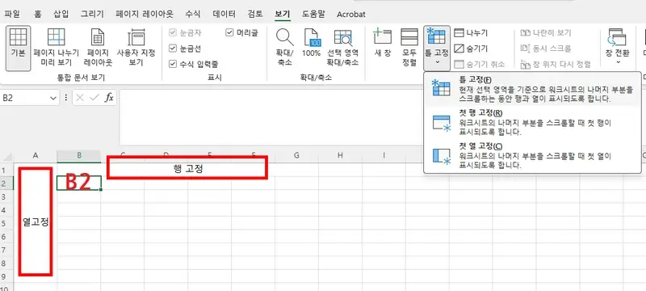Click 창 위치 다시 정렬 reset position

[556, 65]
